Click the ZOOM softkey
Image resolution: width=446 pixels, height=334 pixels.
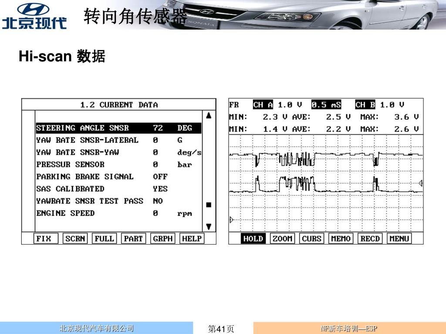tap(282, 239)
